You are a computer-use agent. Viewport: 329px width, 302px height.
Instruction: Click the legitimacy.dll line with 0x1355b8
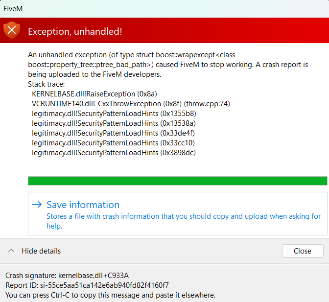pyautogui.click(x=114, y=114)
